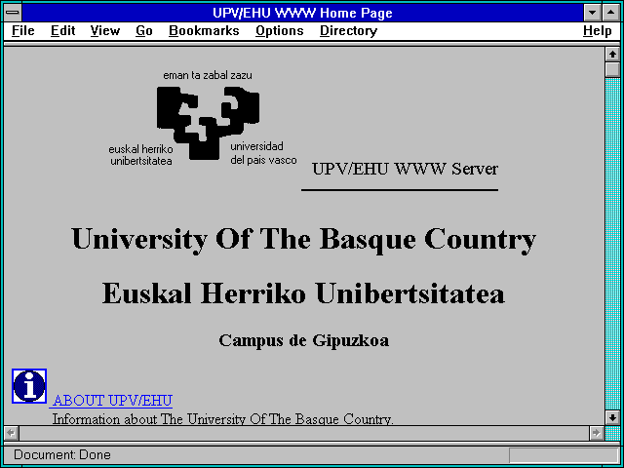Open the View menu

[105, 31]
